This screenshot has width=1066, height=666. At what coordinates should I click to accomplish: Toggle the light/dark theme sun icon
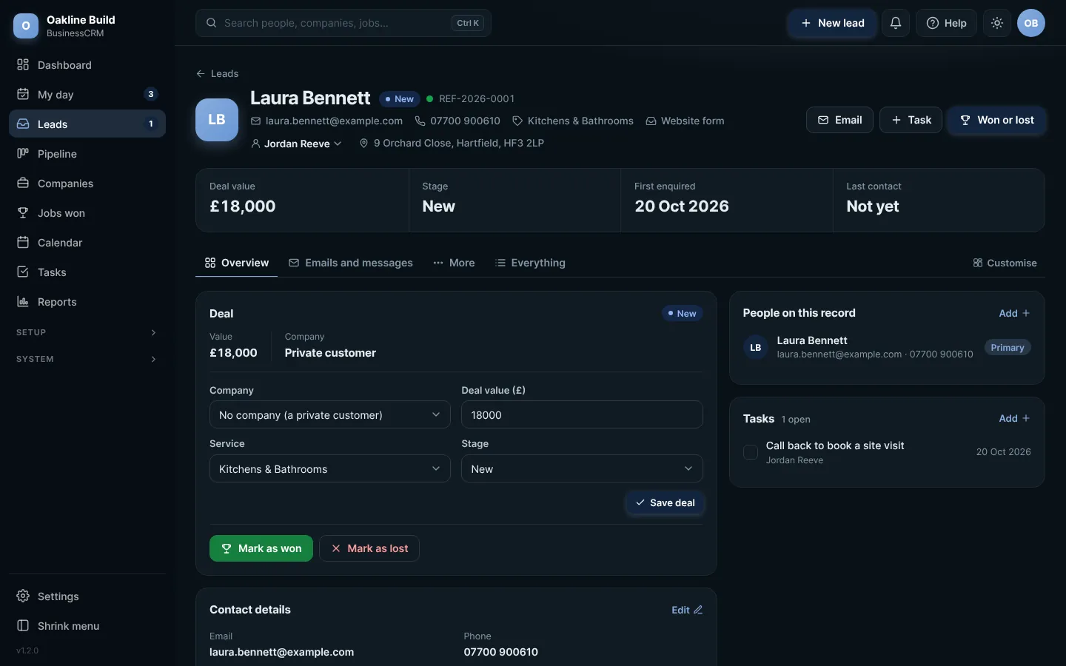(997, 23)
